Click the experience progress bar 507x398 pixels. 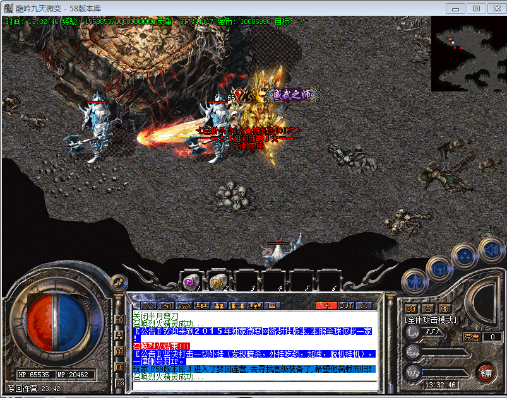click(x=446, y=353)
